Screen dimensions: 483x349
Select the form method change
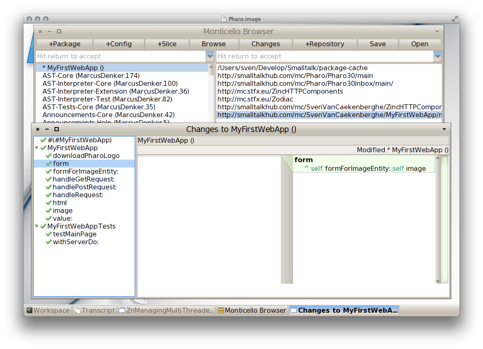coord(84,164)
